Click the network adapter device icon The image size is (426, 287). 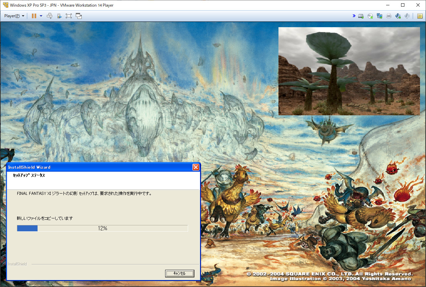click(379, 16)
